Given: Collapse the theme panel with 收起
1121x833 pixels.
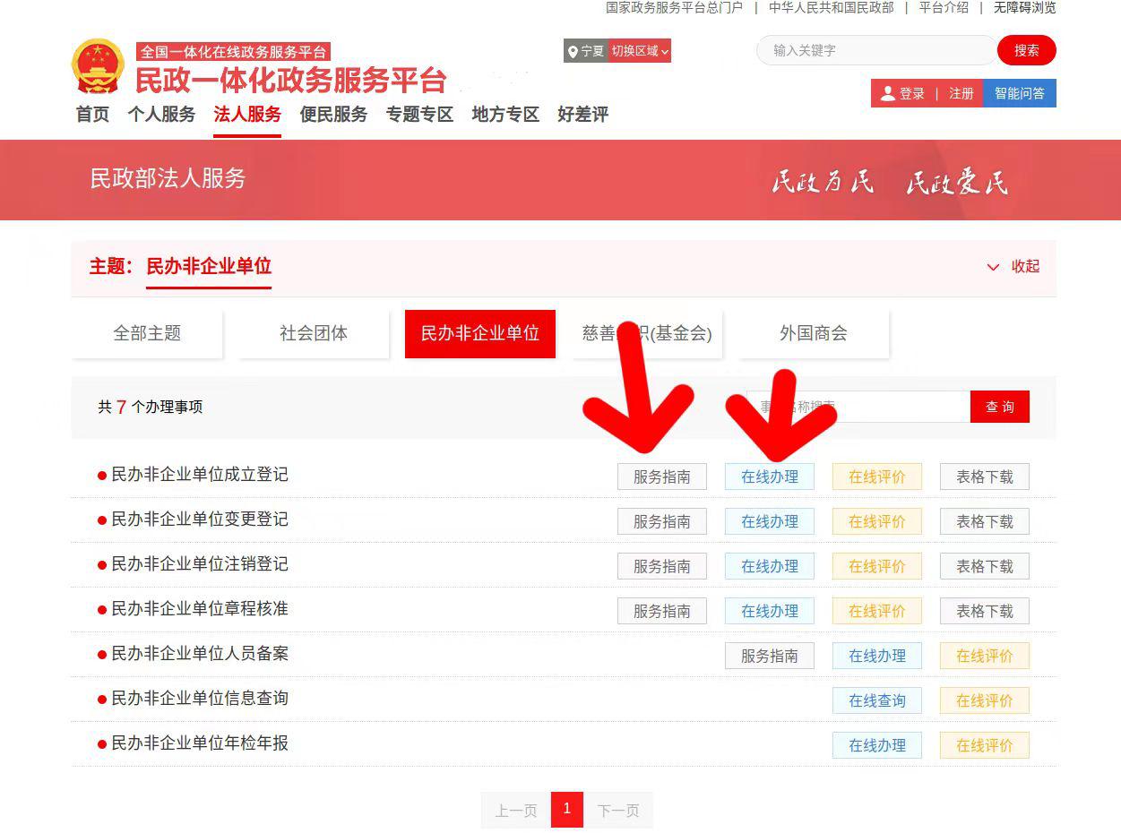Looking at the screenshot, I should (x=1013, y=267).
